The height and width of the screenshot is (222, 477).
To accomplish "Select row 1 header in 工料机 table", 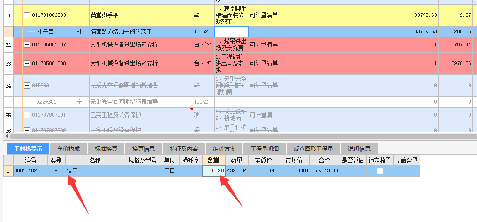I will tap(8, 170).
